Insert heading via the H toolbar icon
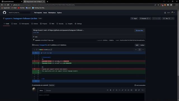This screenshot has width=179, height=101. [x=107, y=90]
